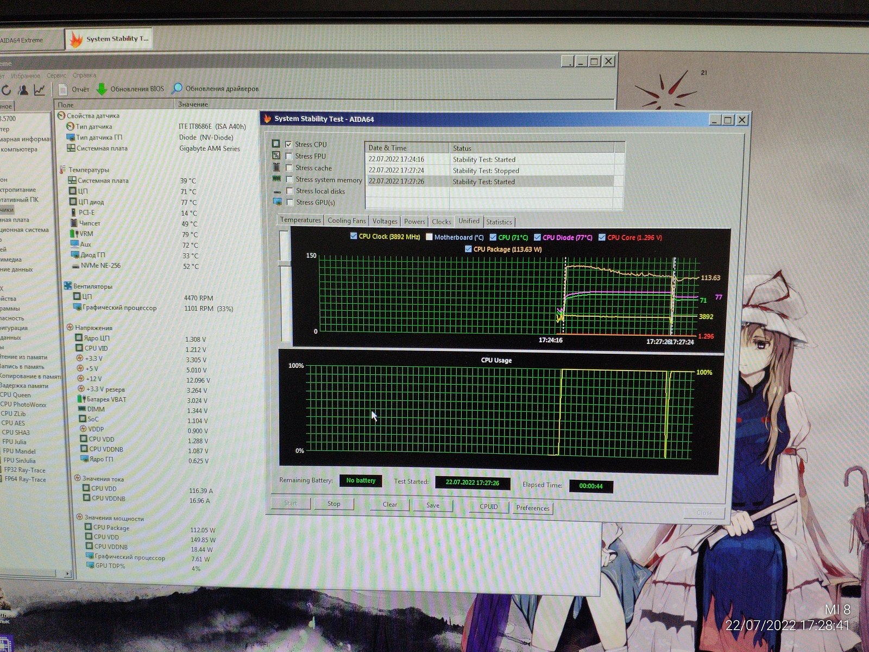
Task: Click the user silhouette icon in AIDA64 toolbar
Action: tap(23, 90)
